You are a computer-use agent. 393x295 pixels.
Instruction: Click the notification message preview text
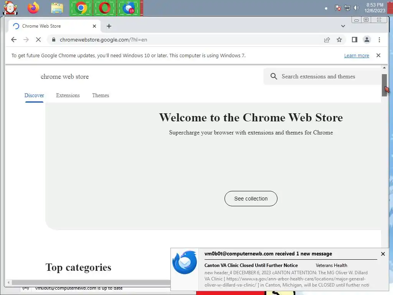287,279
